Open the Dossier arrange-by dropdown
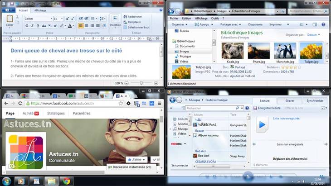 click(x=313, y=35)
